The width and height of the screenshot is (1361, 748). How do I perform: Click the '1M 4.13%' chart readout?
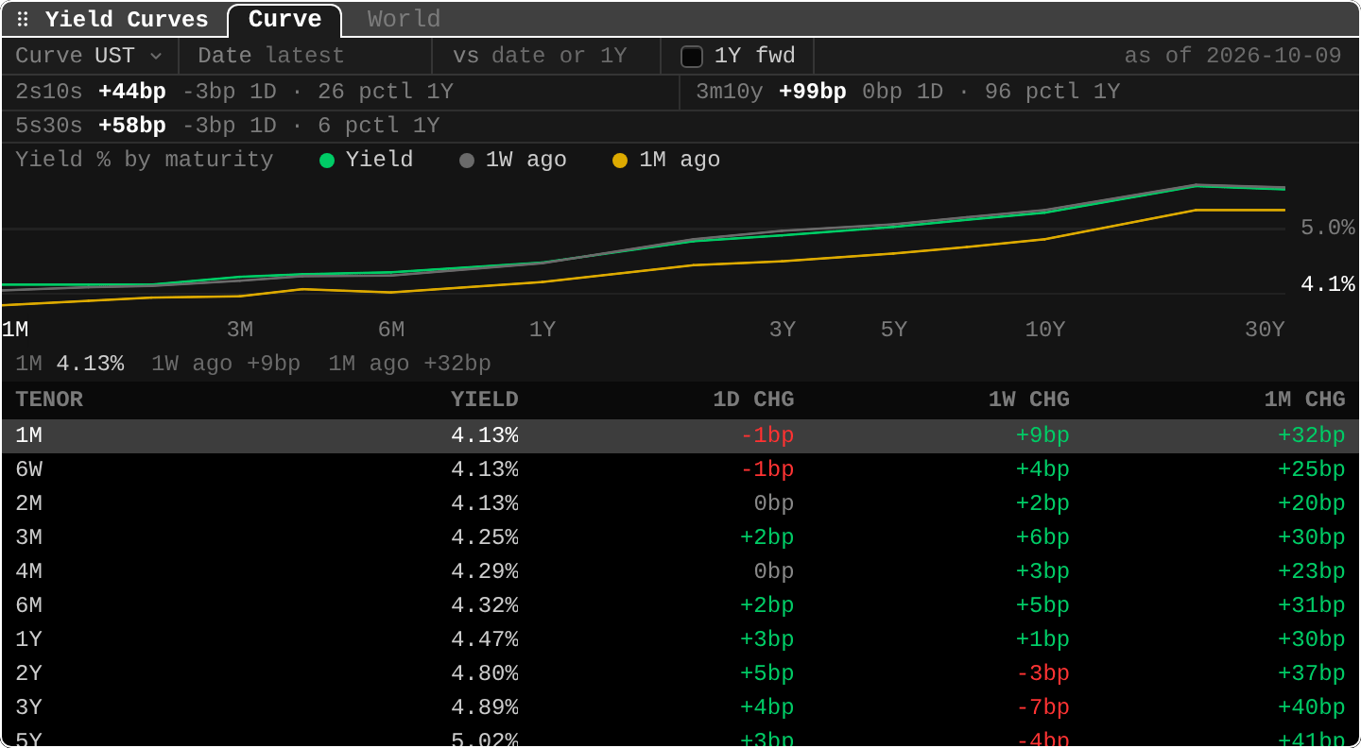click(70, 364)
